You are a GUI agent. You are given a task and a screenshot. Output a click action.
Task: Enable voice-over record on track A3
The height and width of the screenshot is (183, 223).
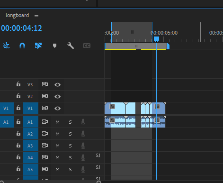(x=83, y=146)
